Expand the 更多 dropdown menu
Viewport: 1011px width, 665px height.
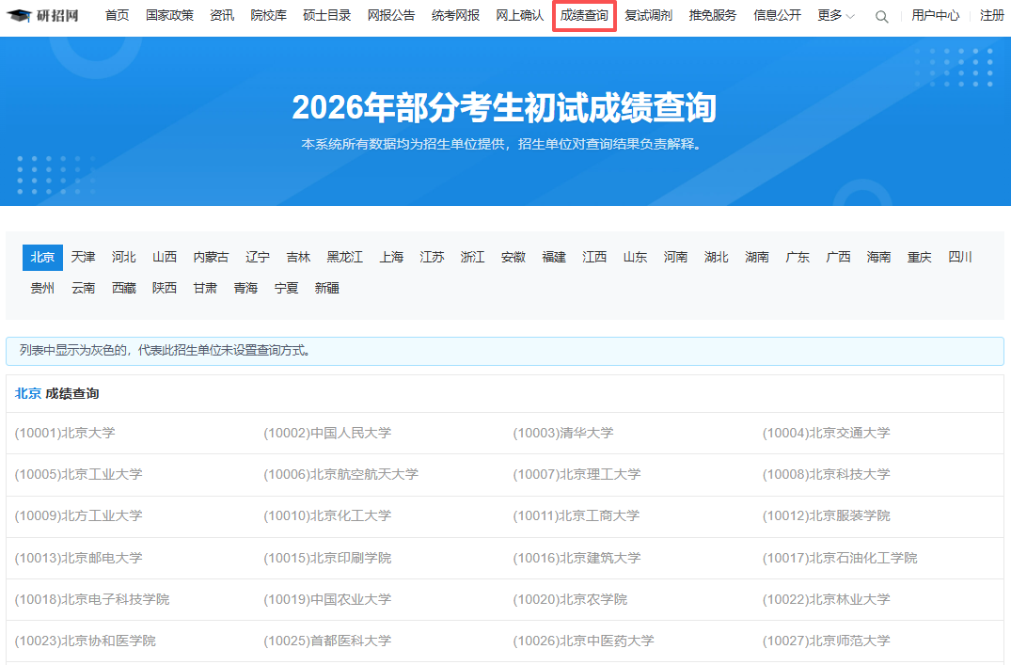point(835,16)
